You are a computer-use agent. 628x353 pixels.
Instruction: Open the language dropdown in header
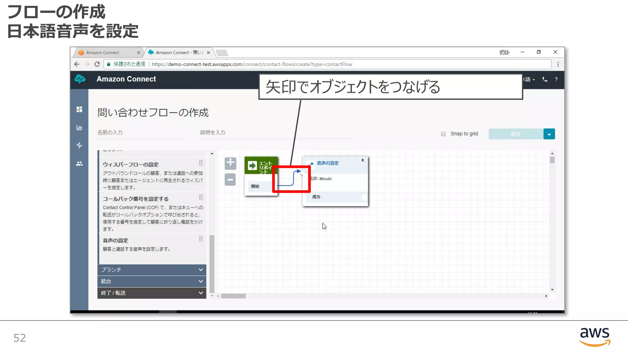[529, 79]
